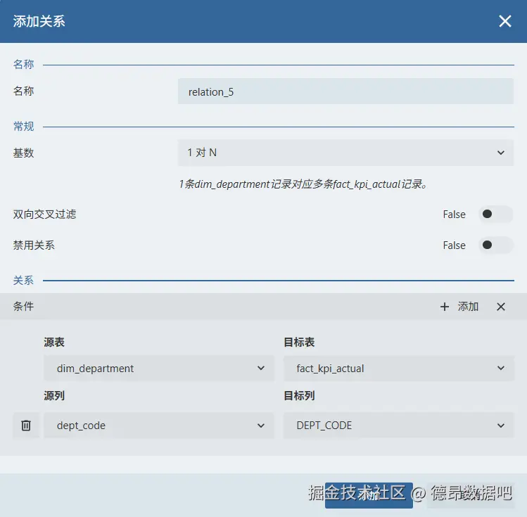Click the blue confirm button at the bottom
This screenshot has width=527, height=517.
[x=369, y=495]
